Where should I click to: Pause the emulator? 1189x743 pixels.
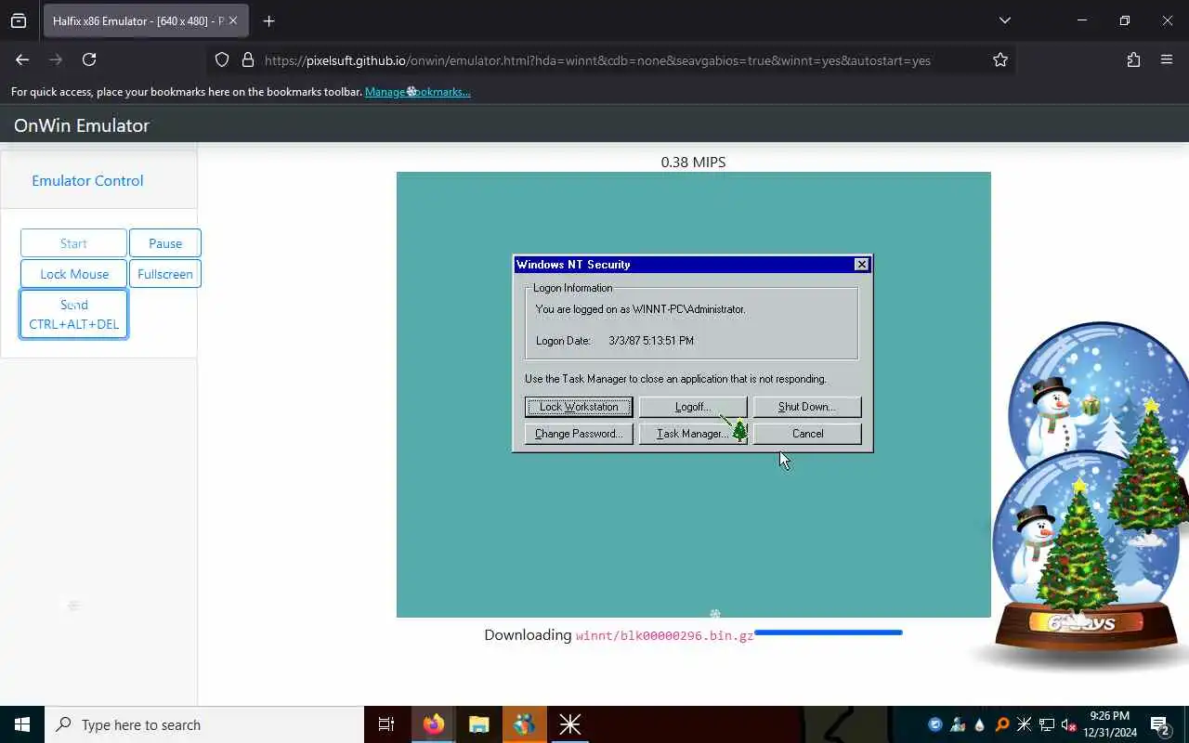(x=165, y=243)
